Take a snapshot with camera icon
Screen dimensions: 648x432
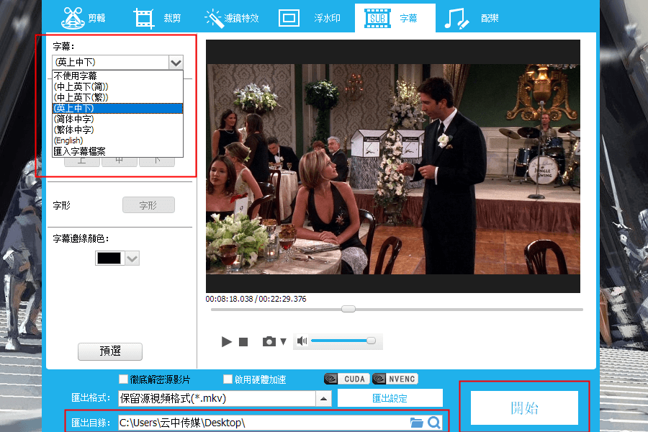[269, 341]
